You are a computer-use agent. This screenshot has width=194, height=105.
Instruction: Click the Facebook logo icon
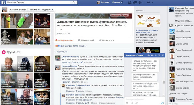[2, 3]
